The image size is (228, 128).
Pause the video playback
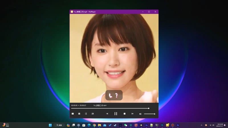pyautogui.click(x=116, y=114)
